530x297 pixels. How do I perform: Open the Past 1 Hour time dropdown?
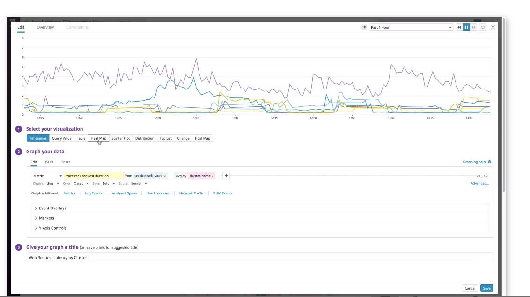point(411,27)
